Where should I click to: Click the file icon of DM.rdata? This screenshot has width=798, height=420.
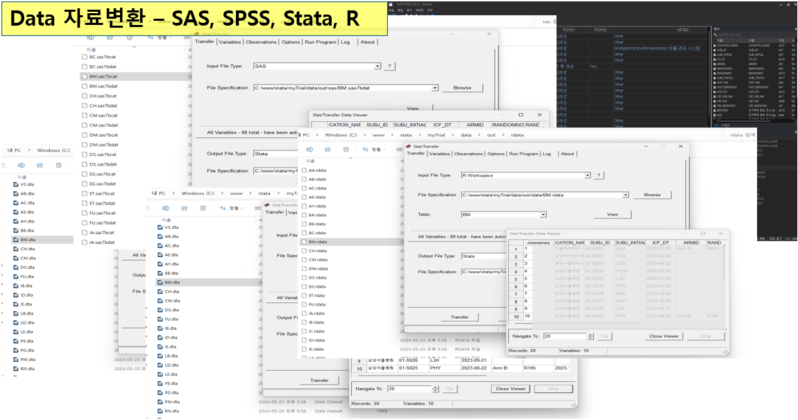pos(305,268)
